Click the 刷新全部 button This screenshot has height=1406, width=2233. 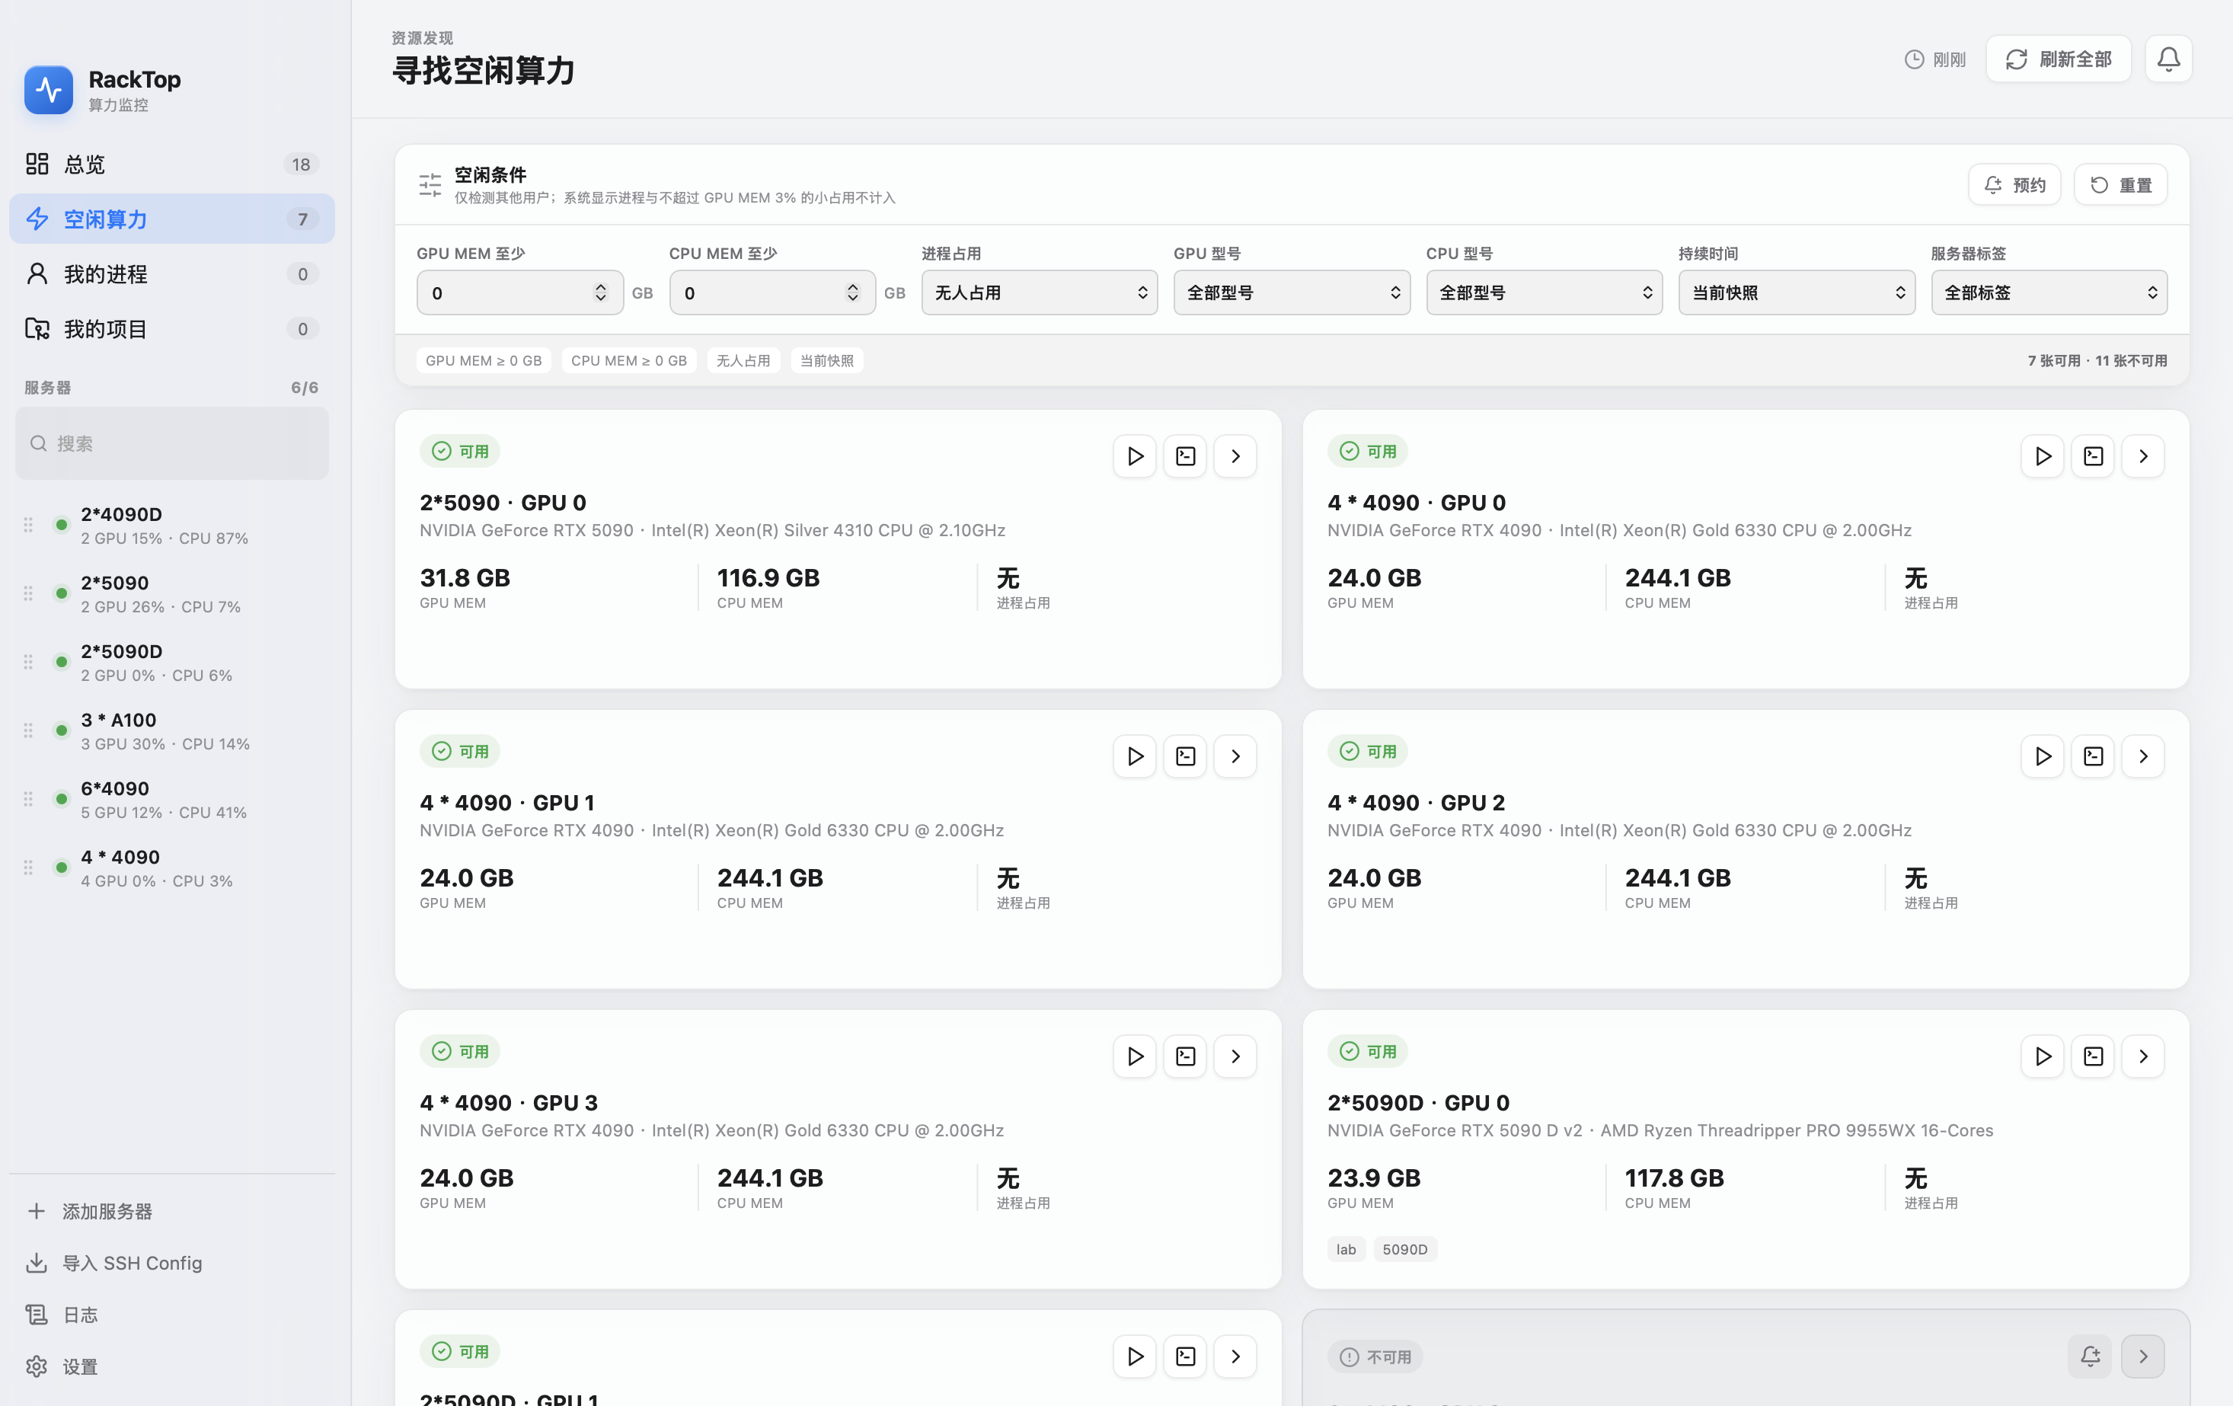point(2058,59)
